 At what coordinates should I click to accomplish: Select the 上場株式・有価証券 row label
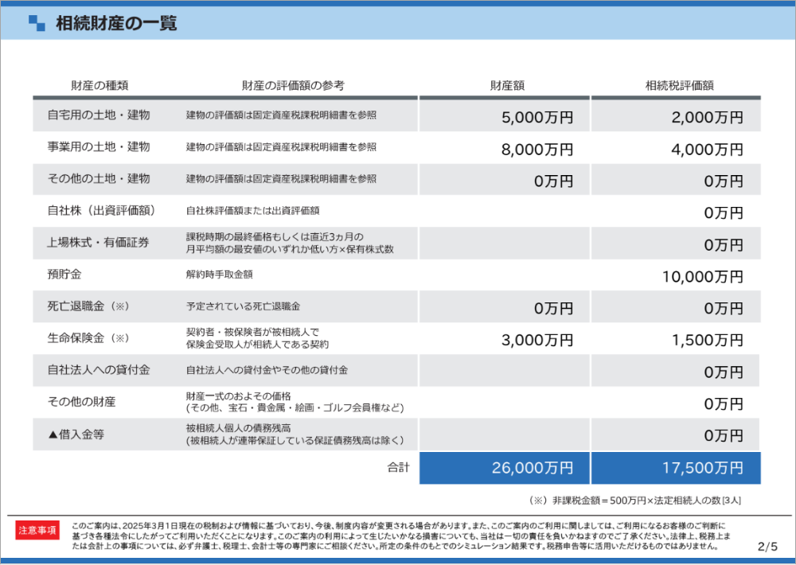click(x=98, y=243)
